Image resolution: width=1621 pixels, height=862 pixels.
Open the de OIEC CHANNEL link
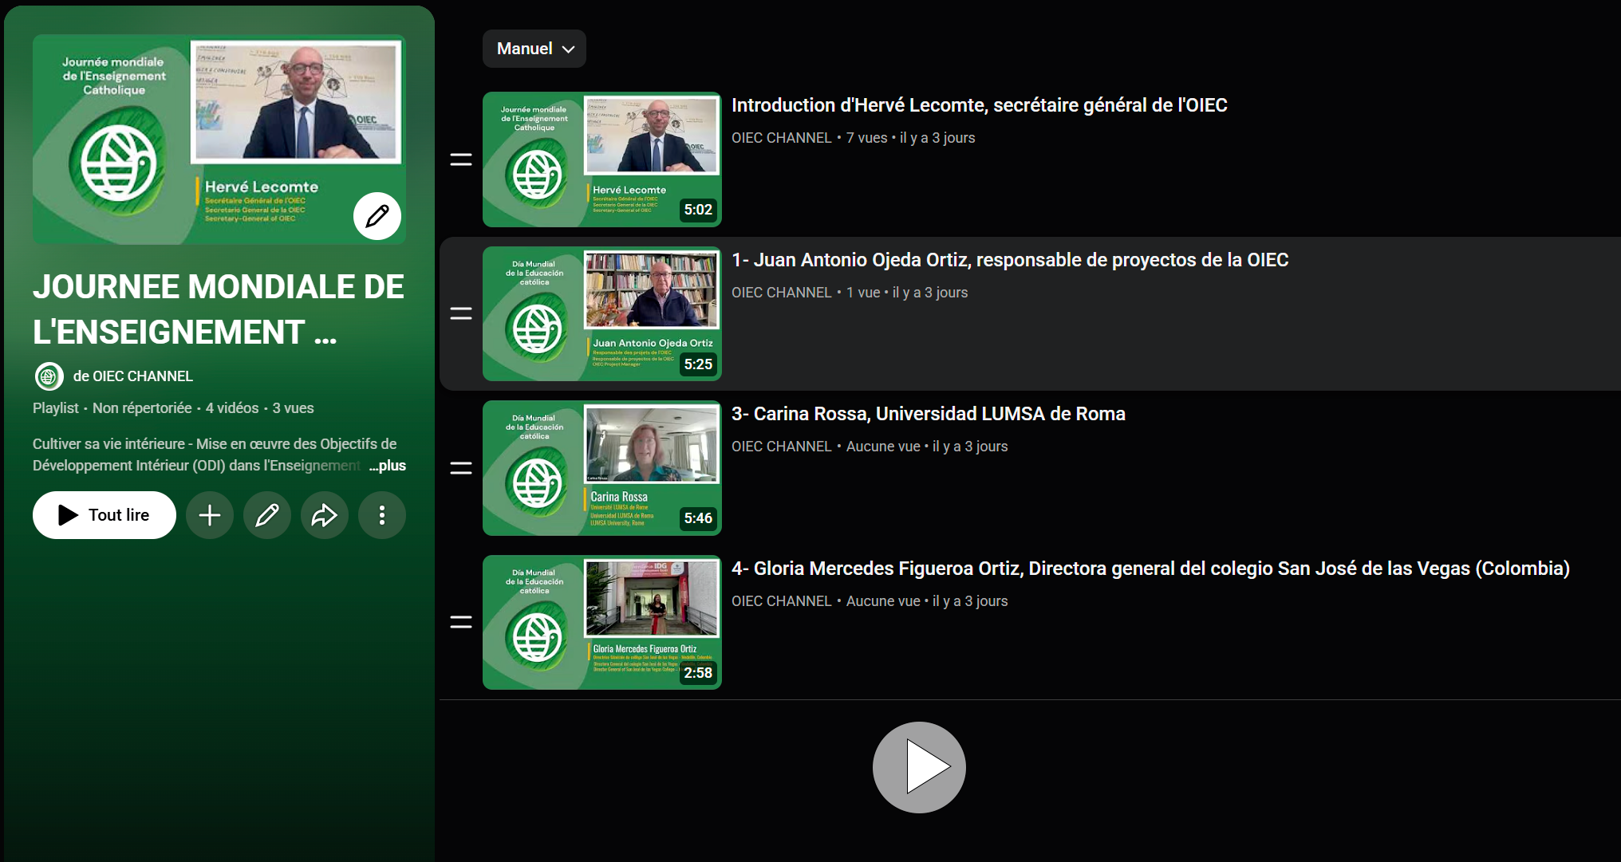click(x=133, y=376)
